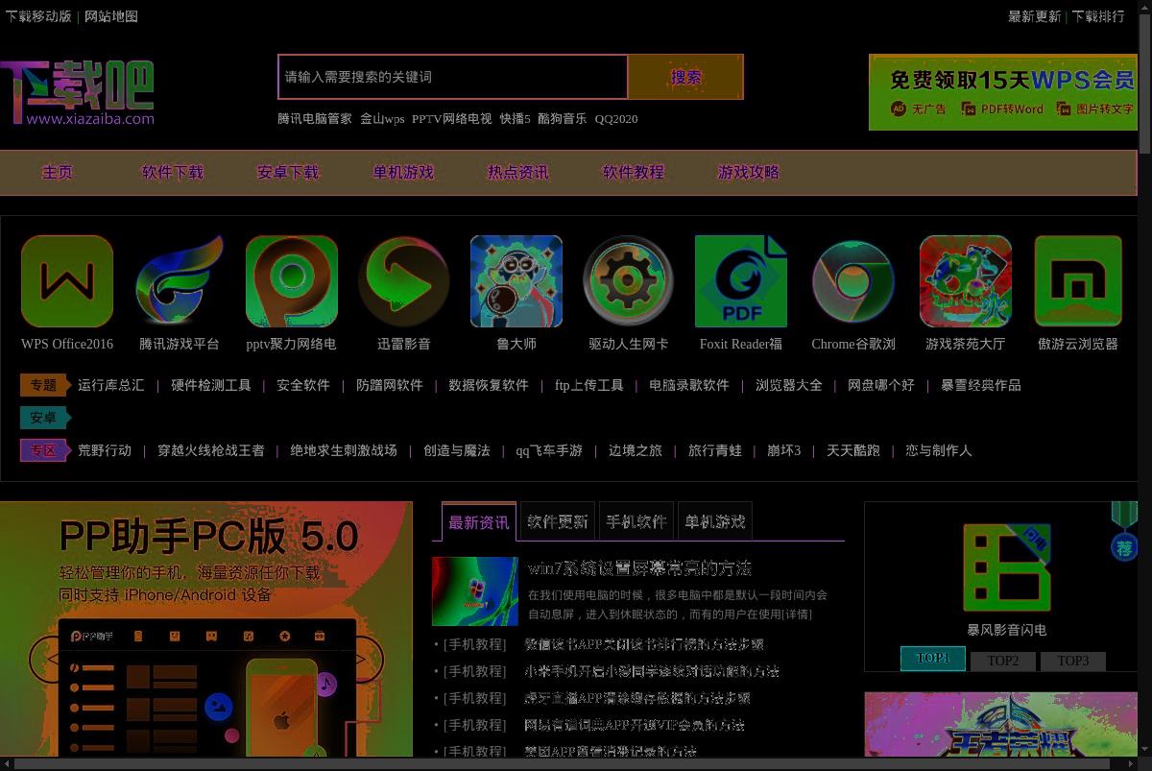The height and width of the screenshot is (771, 1152).
Task: Open the 运行库总汇 topic link
Action: click(x=111, y=385)
